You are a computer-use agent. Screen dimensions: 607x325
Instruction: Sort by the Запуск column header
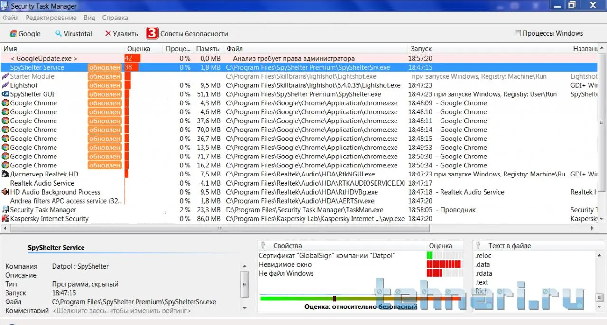(x=489, y=49)
